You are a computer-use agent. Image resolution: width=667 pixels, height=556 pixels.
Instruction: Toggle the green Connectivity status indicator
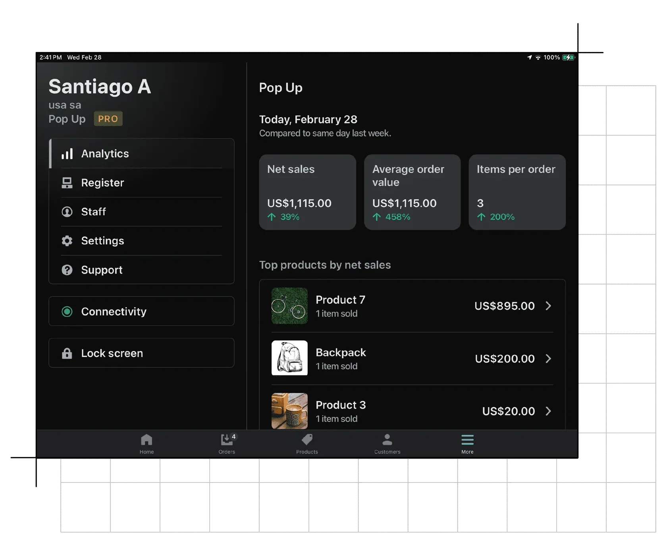click(67, 312)
